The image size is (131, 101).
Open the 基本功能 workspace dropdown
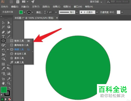pyautogui.click(x=96, y=2)
